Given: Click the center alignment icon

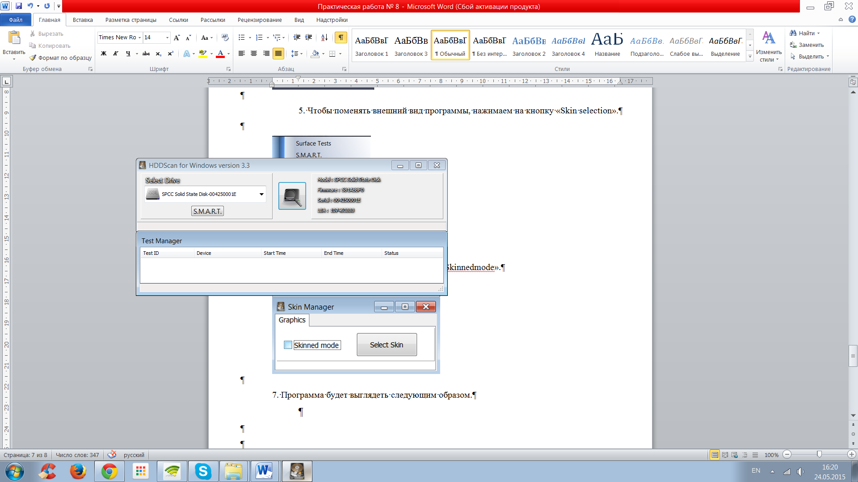Looking at the screenshot, I should pyautogui.click(x=254, y=54).
